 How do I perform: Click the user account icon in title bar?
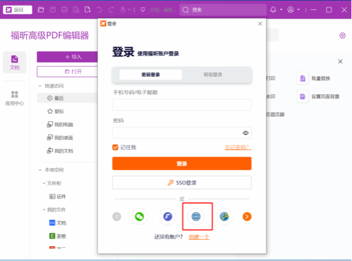click(x=290, y=9)
